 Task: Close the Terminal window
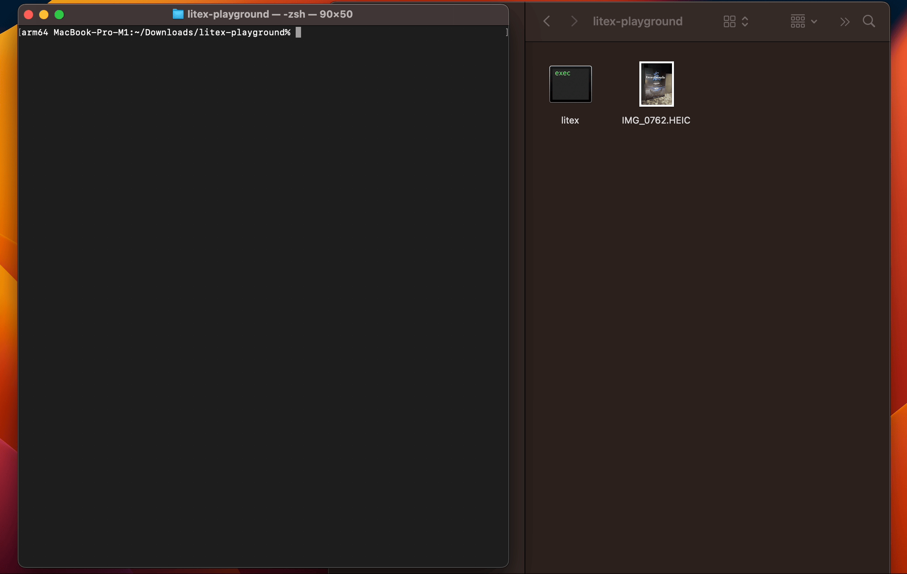coord(28,15)
